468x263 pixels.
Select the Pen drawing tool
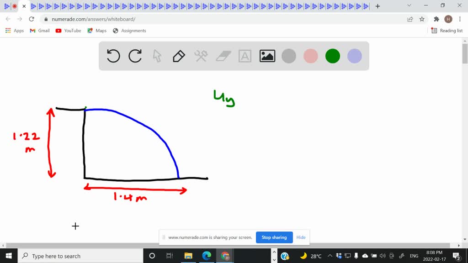coord(178,56)
